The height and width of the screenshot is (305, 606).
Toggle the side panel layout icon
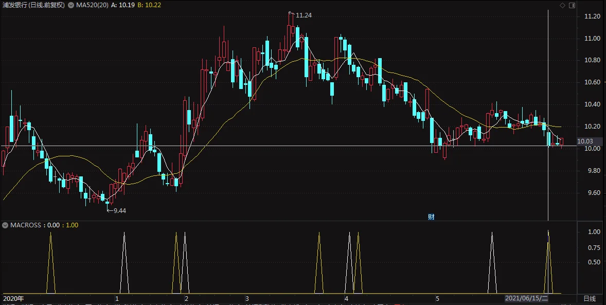[x=572, y=6]
